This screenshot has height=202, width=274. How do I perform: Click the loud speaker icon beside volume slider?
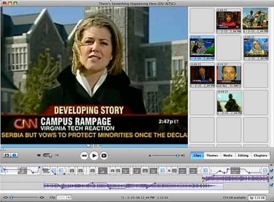coord(183,156)
